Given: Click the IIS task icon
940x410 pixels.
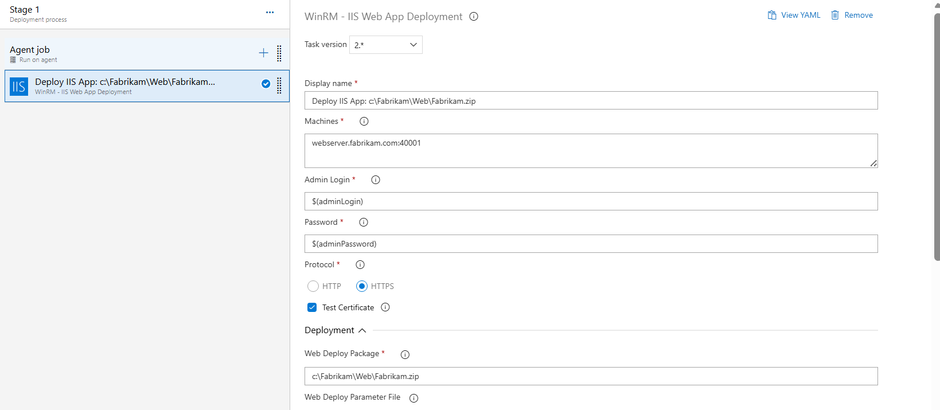Looking at the screenshot, I should (19, 87).
